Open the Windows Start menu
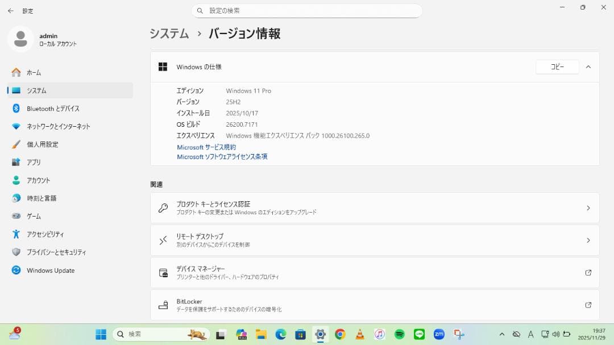 tap(101, 334)
